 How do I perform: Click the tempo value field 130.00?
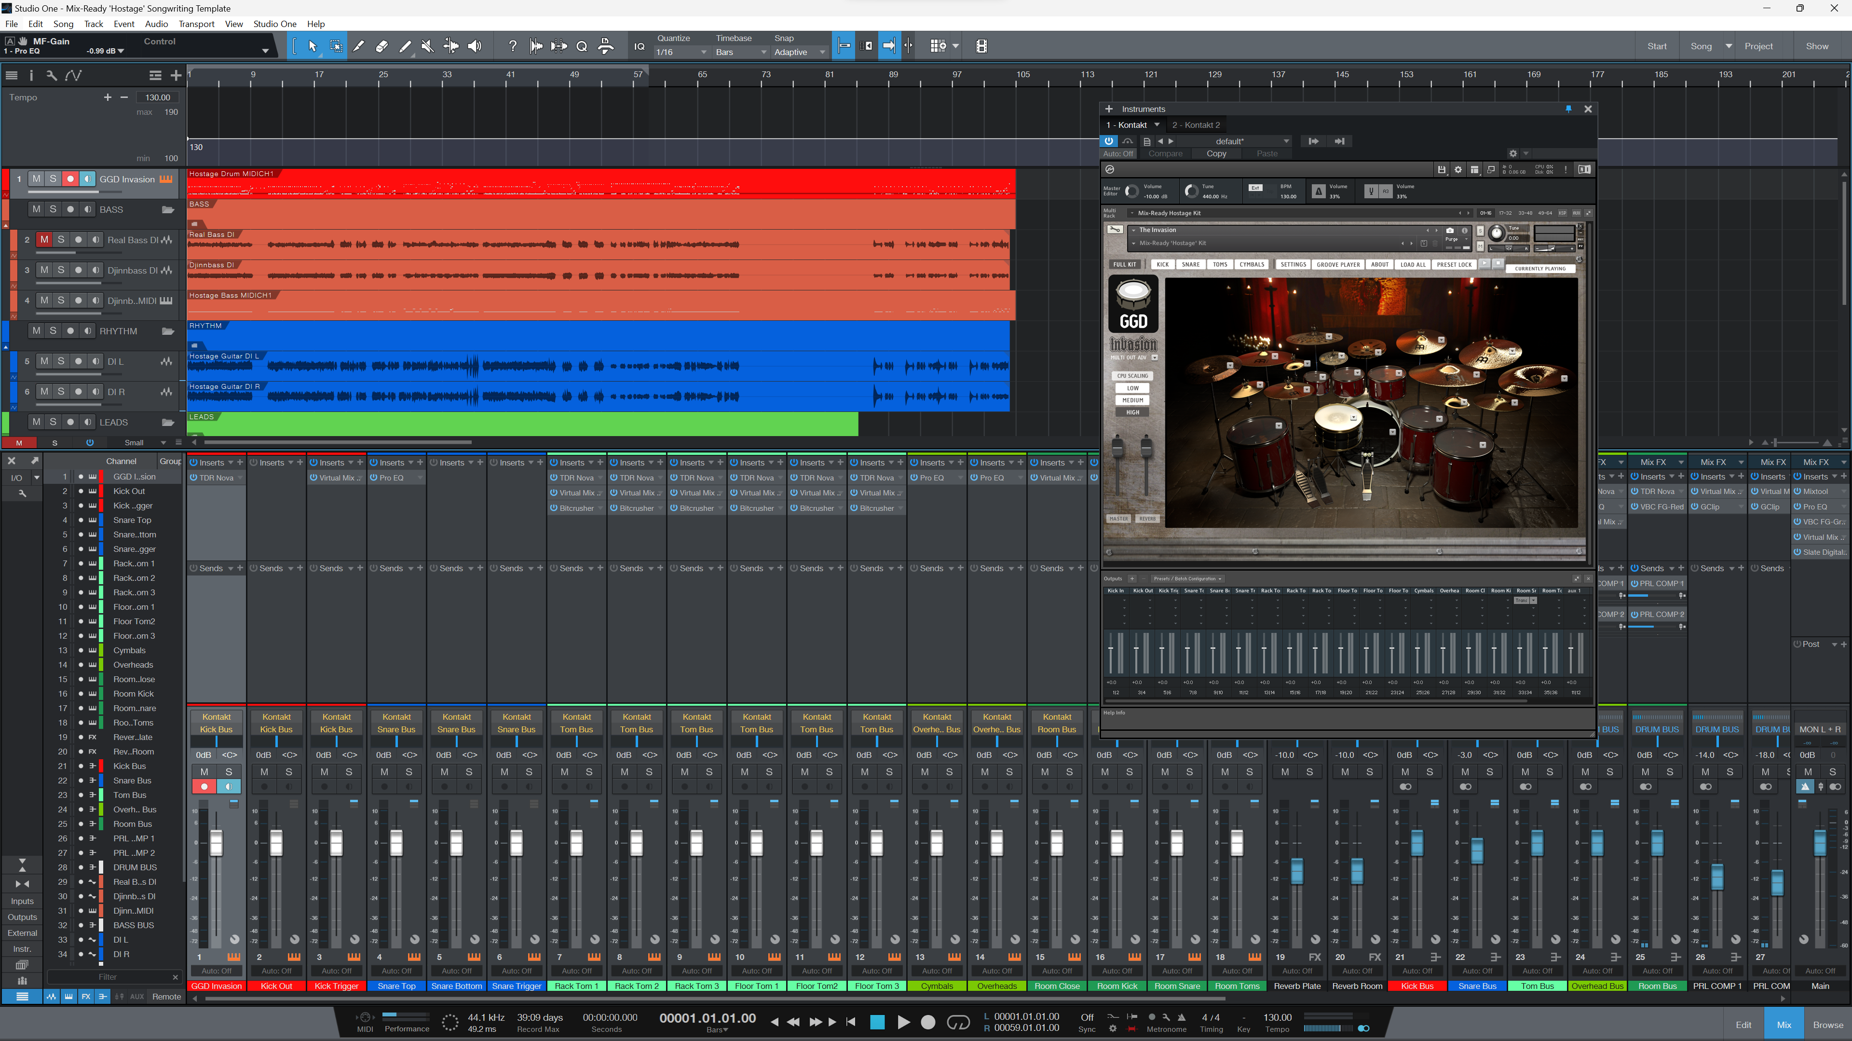pyautogui.click(x=157, y=97)
